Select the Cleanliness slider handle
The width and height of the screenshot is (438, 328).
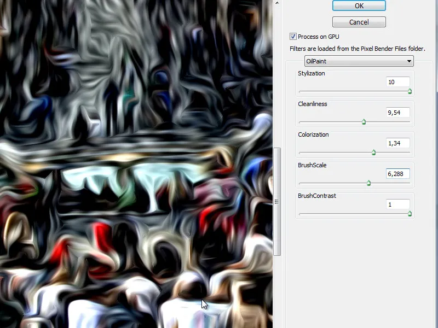(364, 122)
